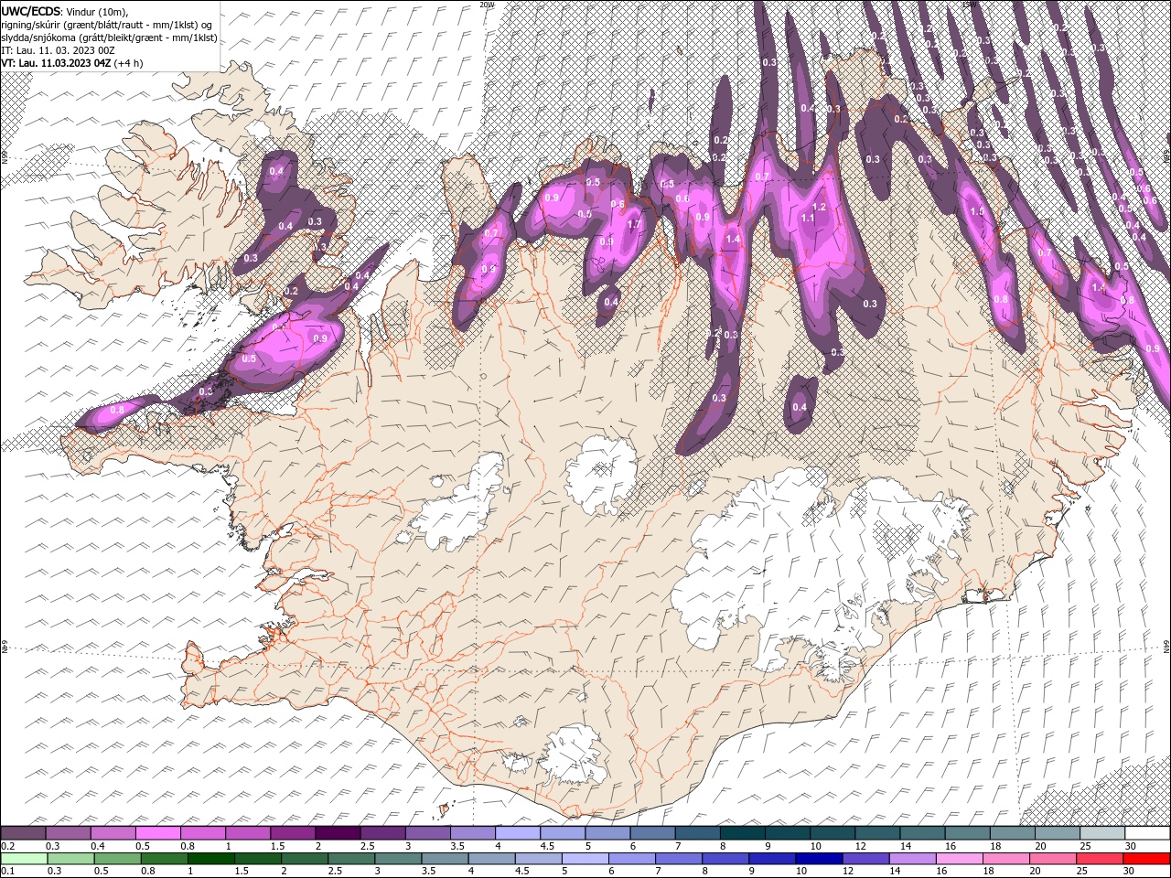Click the '1.1' precipitation value on the map
Screen dimensions: 1171x878
click(x=808, y=219)
